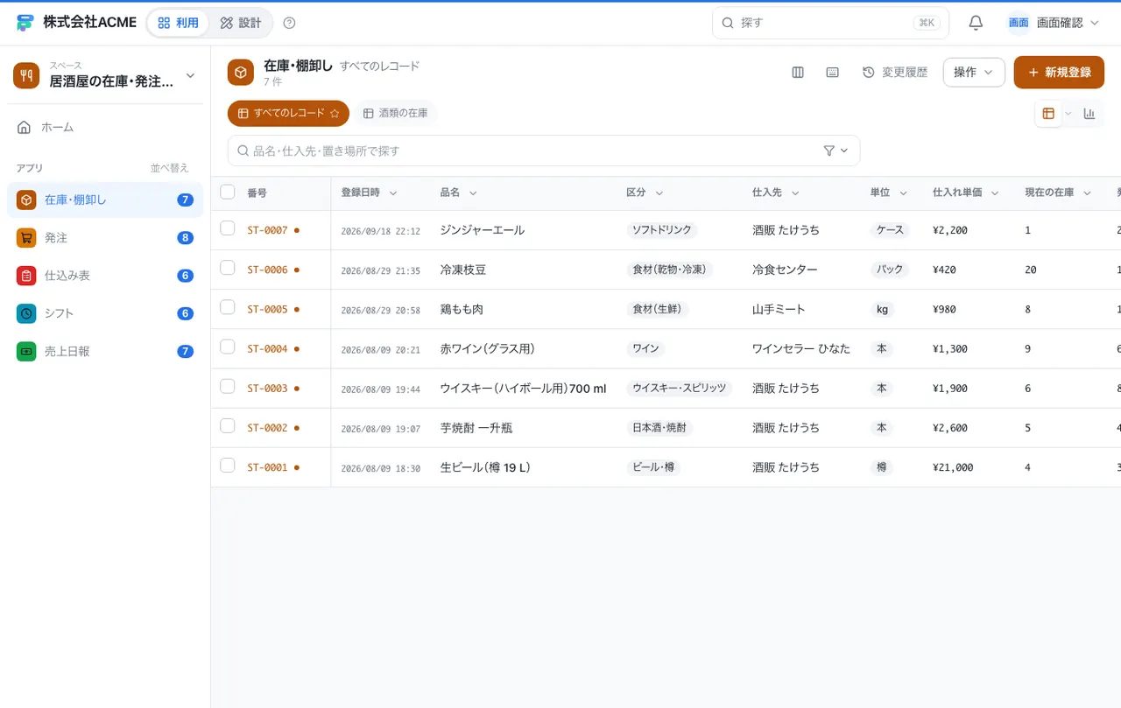Click the ソフトドリンク category tag
This screenshot has width=1121, height=708.
tap(662, 230)
